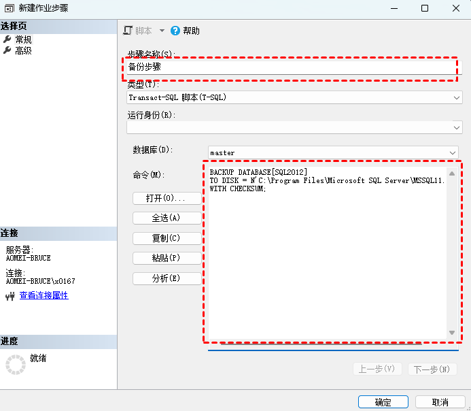Click the connection plug icon beside 查看连接属性
This screenshot has height=411, width=471.
pos(10,296)
